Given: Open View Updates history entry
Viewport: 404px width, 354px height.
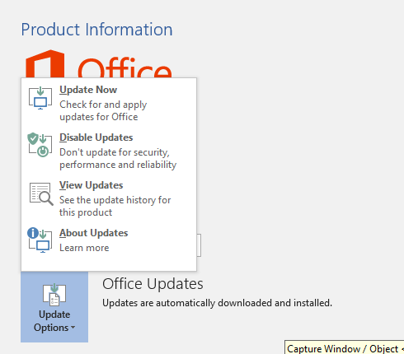Looking at the screenshot, I should 92,185.
